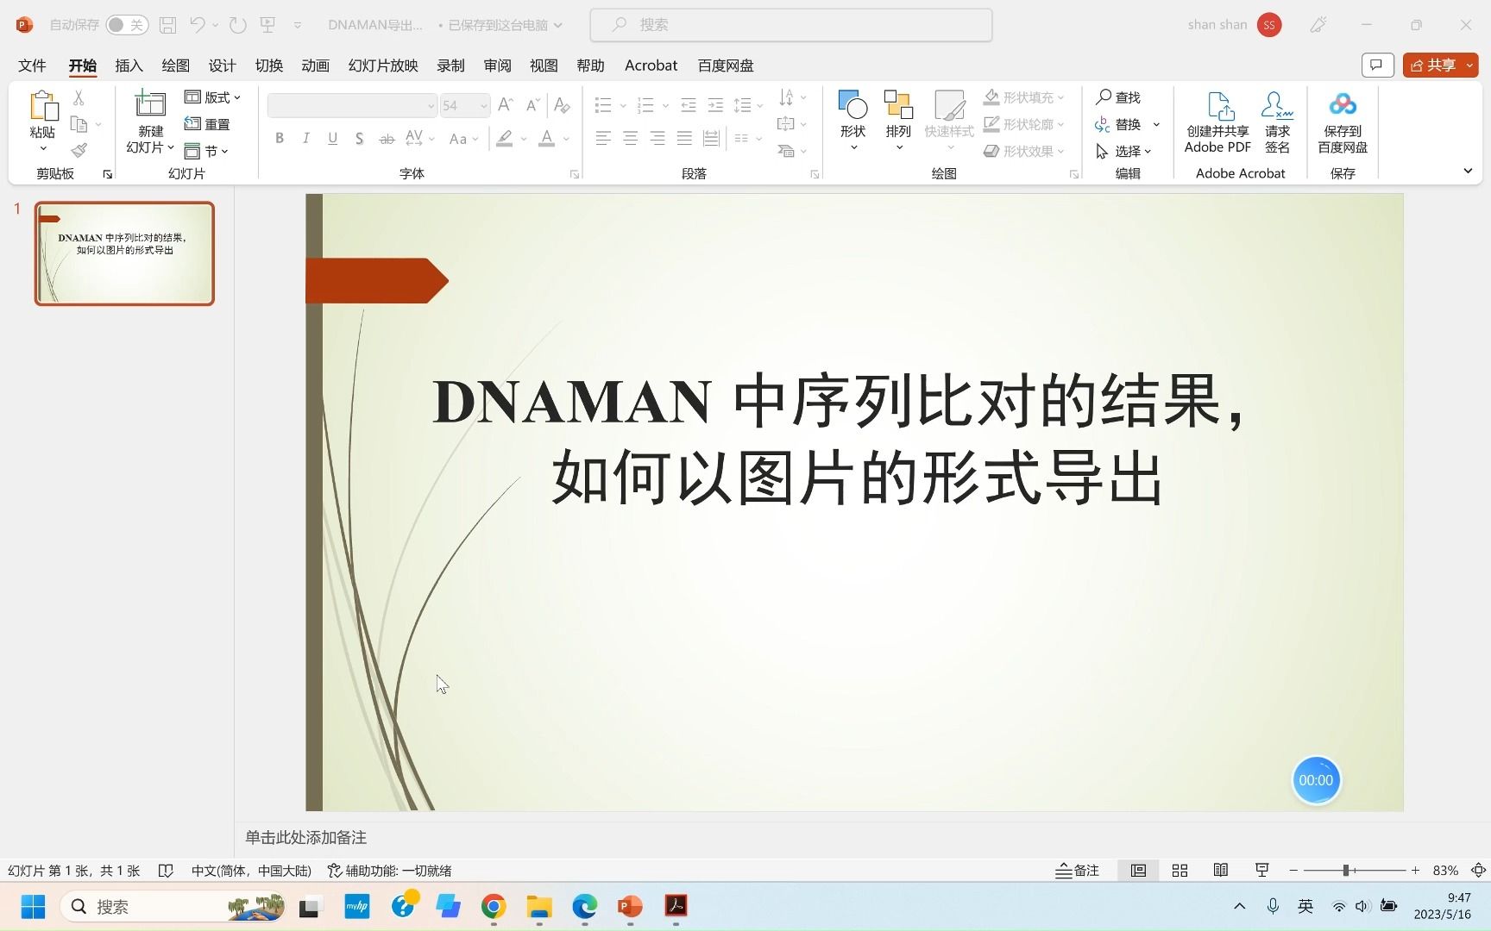Toggle bold formatting
Viewport: 1491px width, 931px height.
[279, 137]
